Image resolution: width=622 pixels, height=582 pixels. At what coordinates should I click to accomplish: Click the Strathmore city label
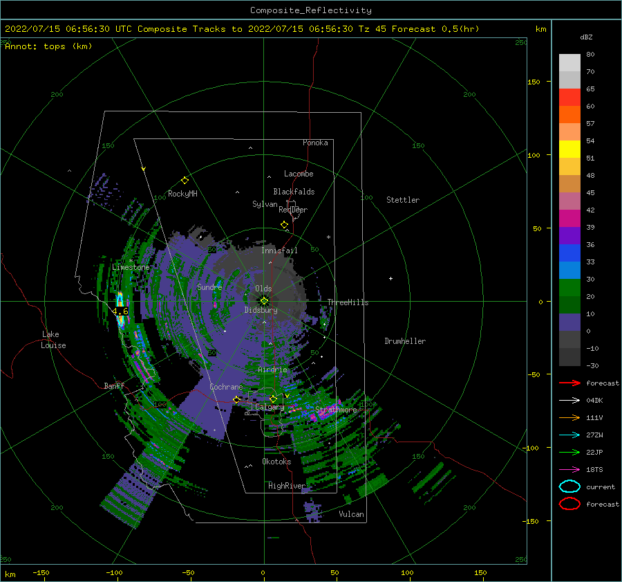tap(336, 409)
